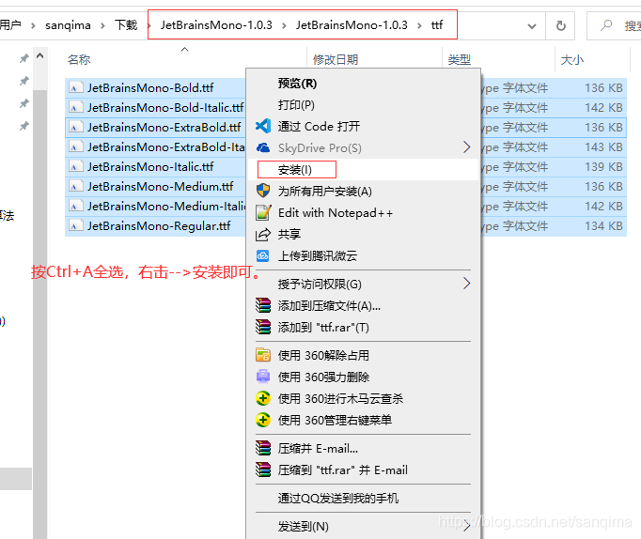Sort by 修改日期 column header
The image size is (641, 539).
(336, 59)
